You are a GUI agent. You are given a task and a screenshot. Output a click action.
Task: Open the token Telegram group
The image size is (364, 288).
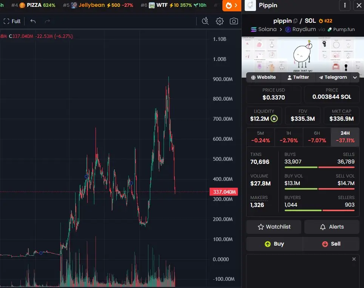(333, 77)
